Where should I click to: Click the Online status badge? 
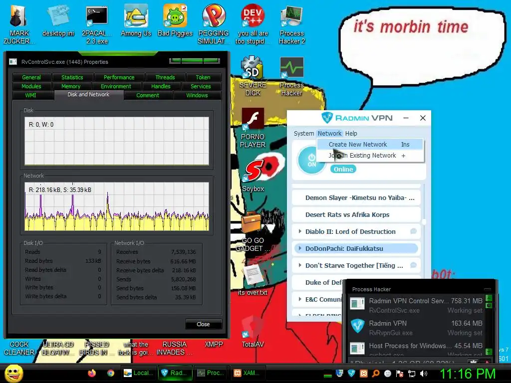point(343,169)
